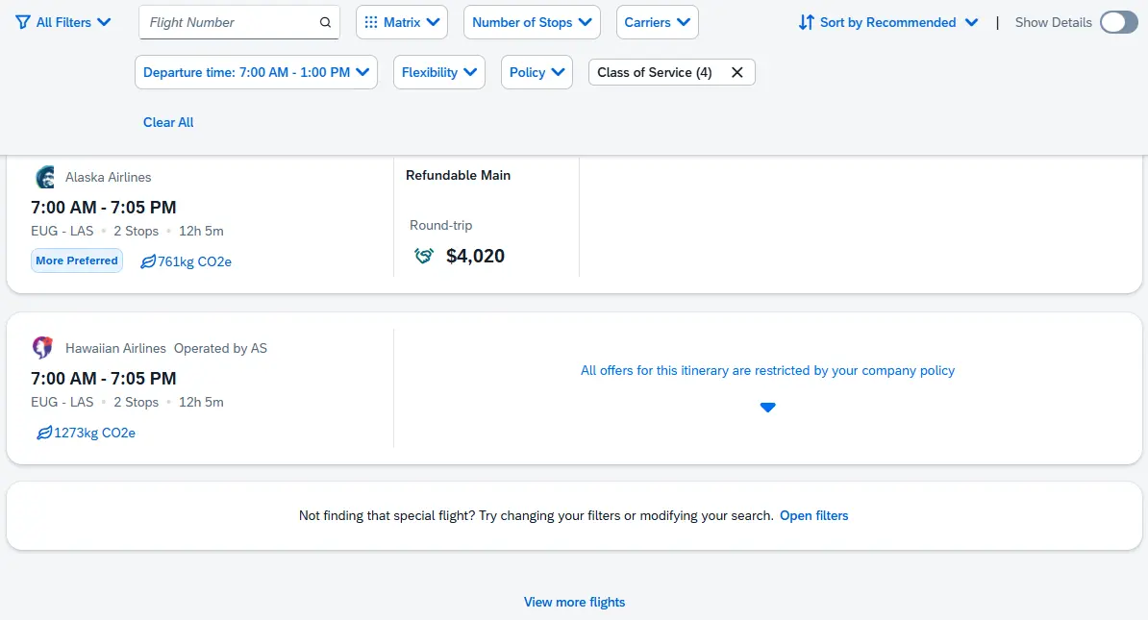This screenshot has height=620, width=1148.
Task: Click the More Preferred badge
Action: (77, 260)
